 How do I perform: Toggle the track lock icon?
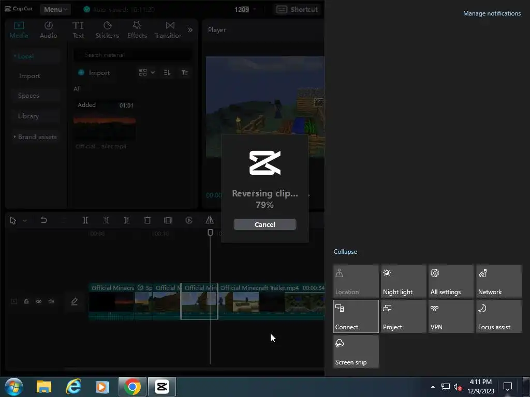click(26, 301)
